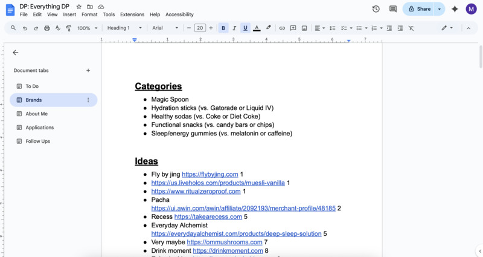Open the ommushrooms.com link
This screenshot has width=483, height=257.
tap(225, 242)
